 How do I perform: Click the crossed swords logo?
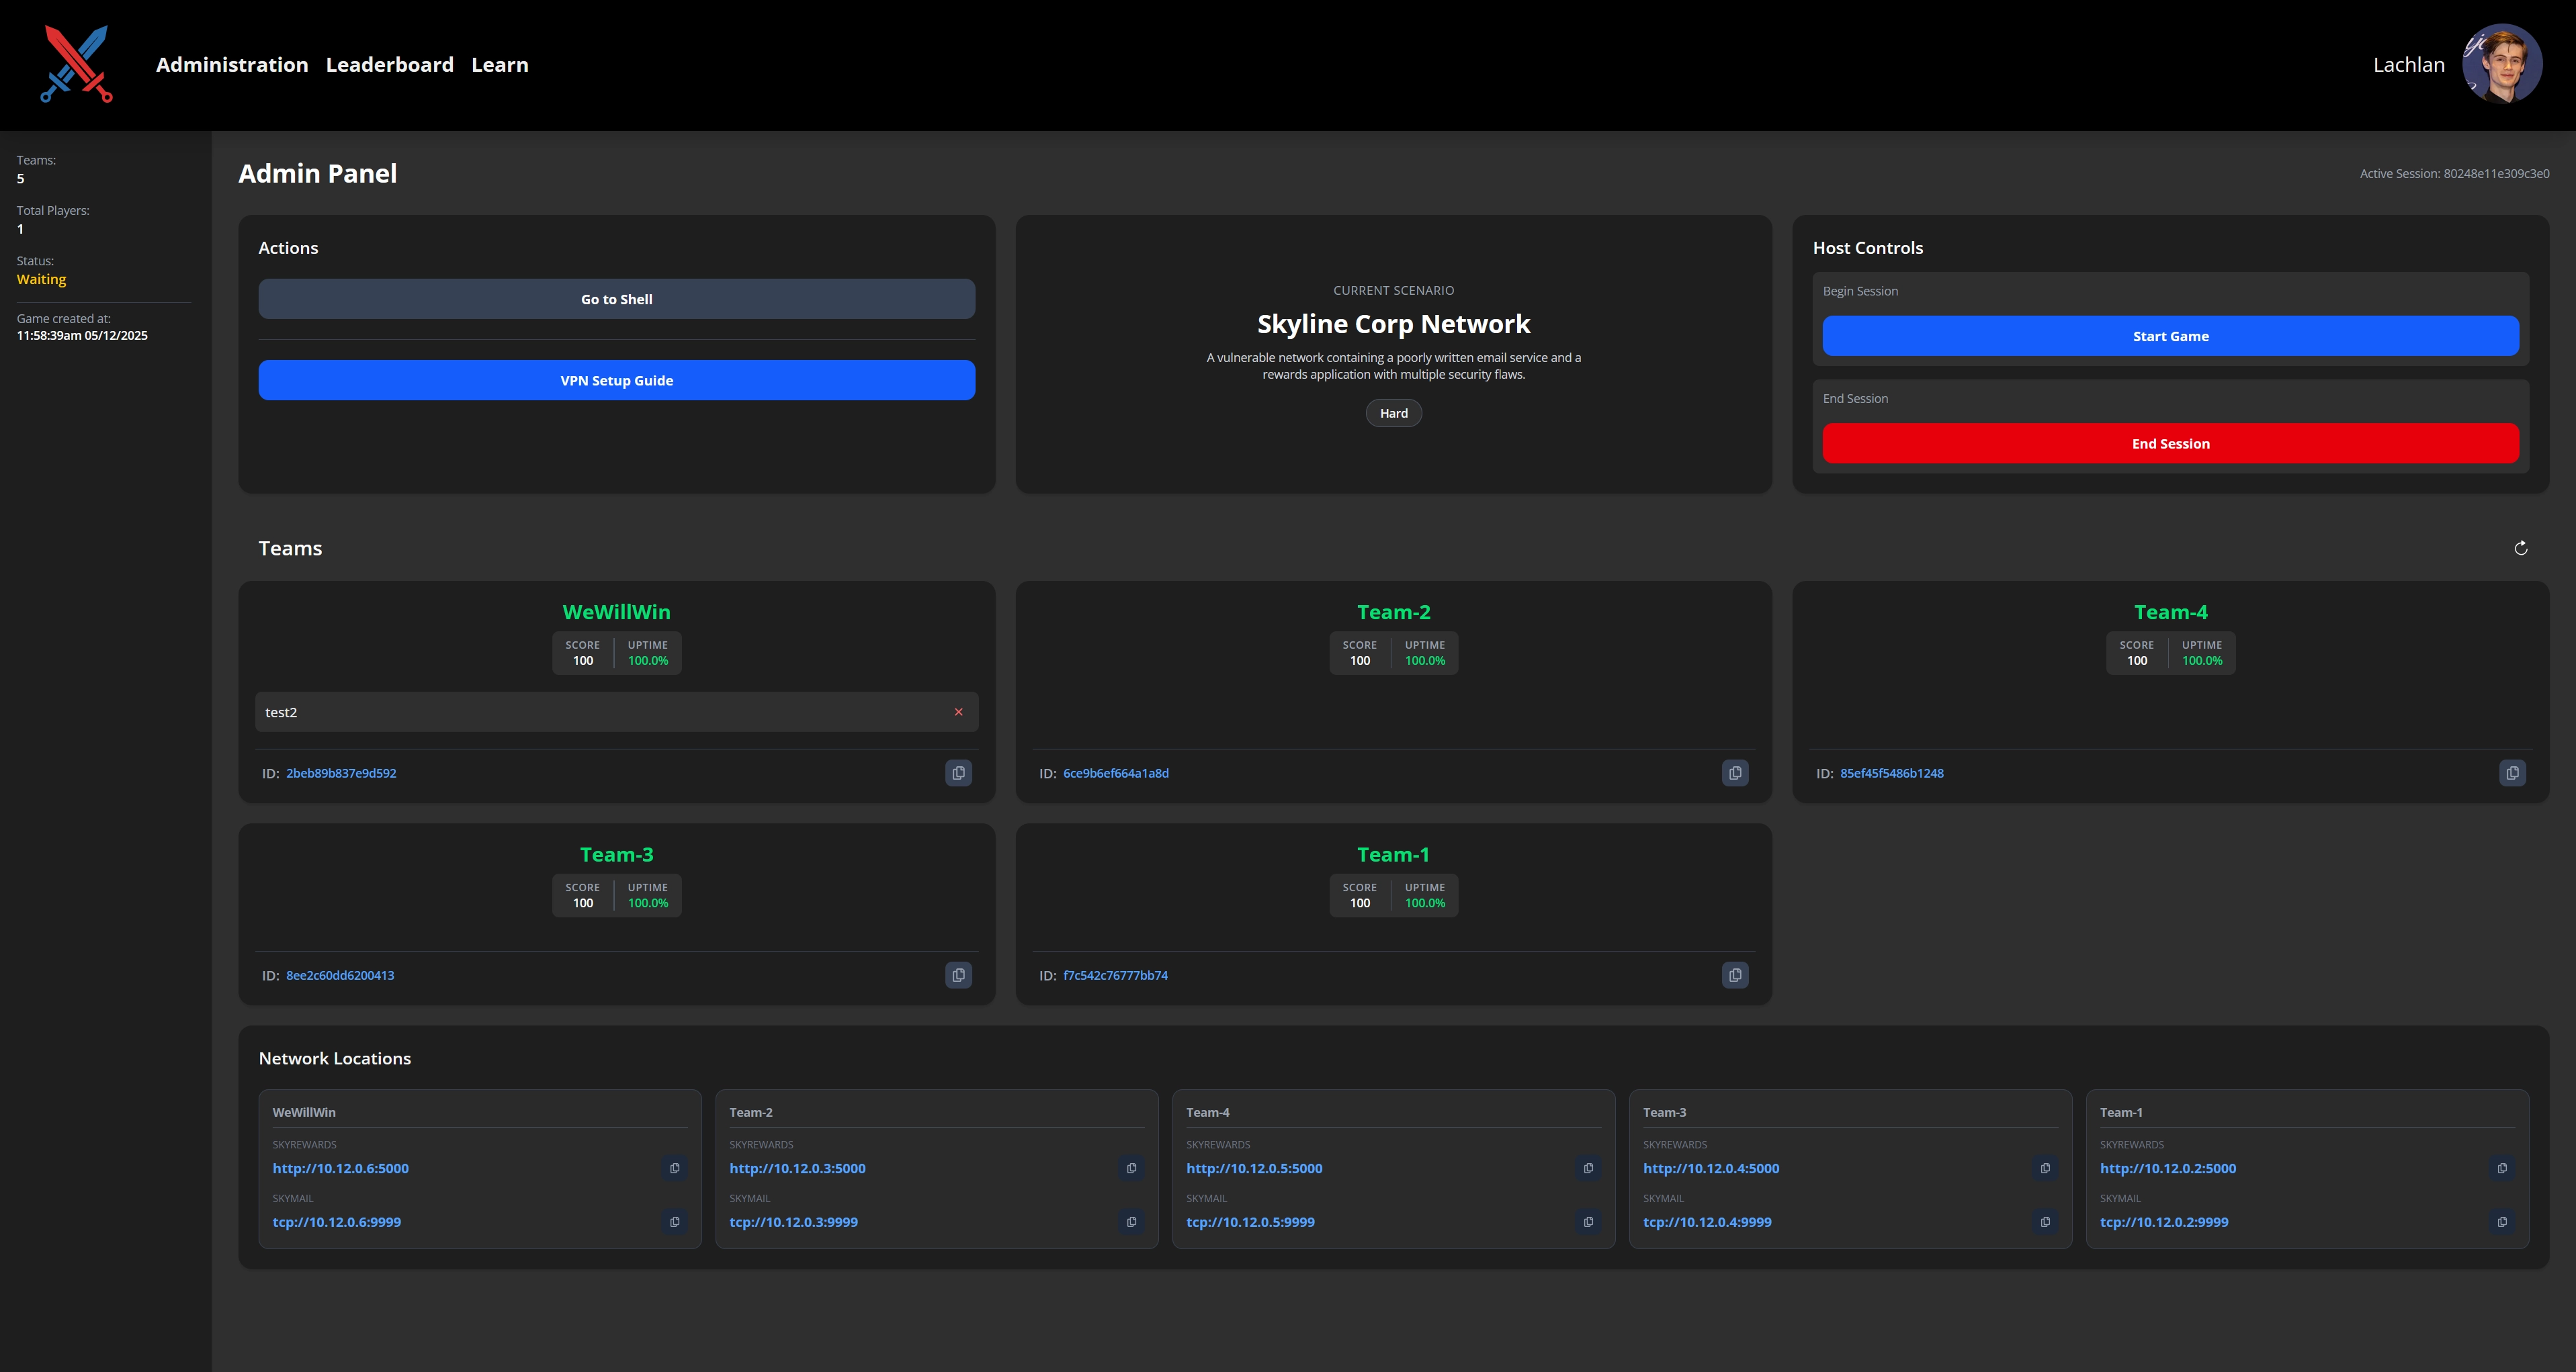point(78,64)
